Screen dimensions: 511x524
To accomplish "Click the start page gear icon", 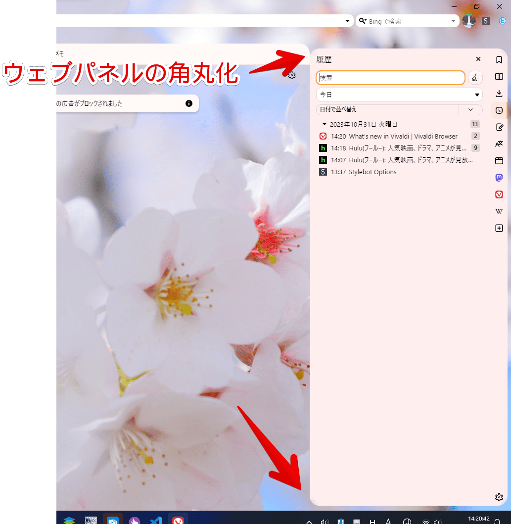I will tap(291, 75).
